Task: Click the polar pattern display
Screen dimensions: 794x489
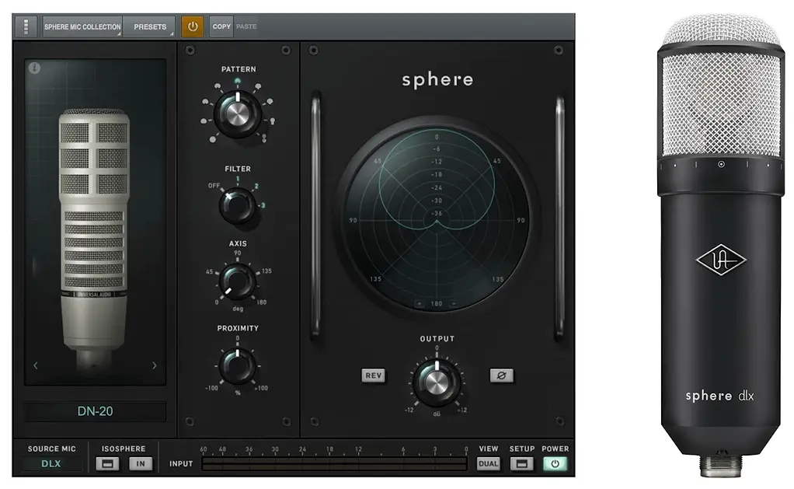Action: tap(437, 218)
